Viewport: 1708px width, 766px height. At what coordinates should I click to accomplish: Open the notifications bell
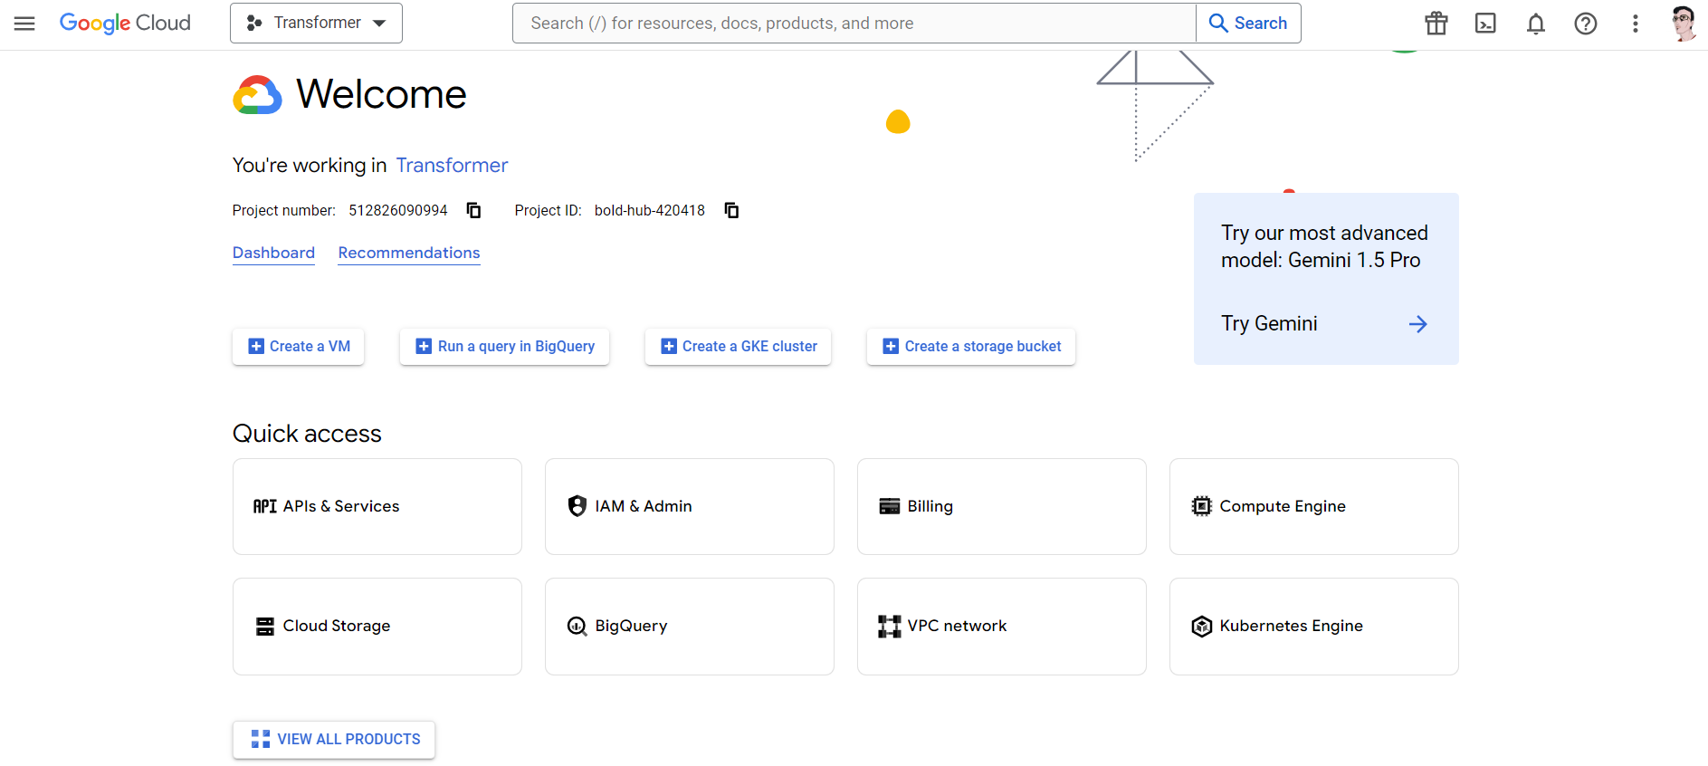pyautogui.click(x=1536, y=24)
